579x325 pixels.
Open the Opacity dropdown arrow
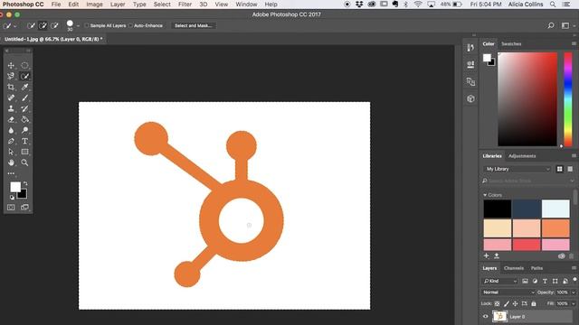pos(574,292)
